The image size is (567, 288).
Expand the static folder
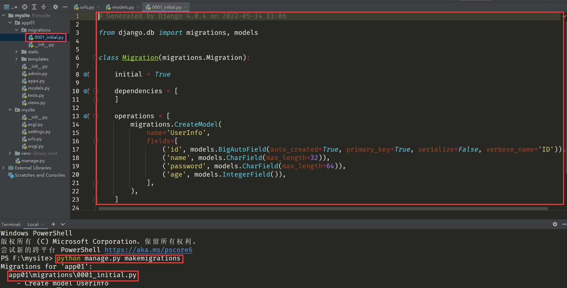(17, 52)
